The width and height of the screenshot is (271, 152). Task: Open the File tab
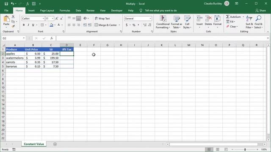[6, 11]
